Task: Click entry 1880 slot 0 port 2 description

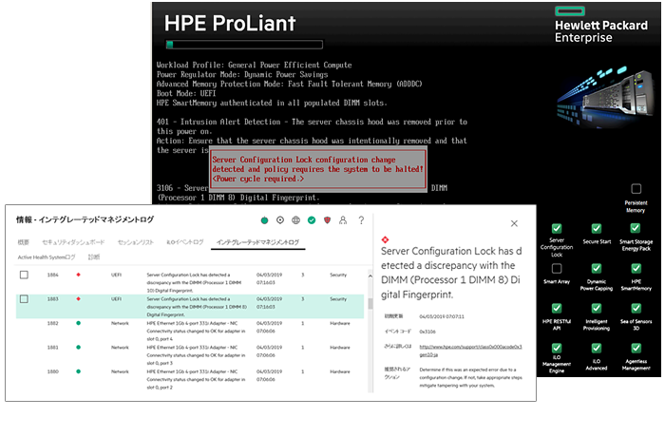Action: [x=196, y=379]
